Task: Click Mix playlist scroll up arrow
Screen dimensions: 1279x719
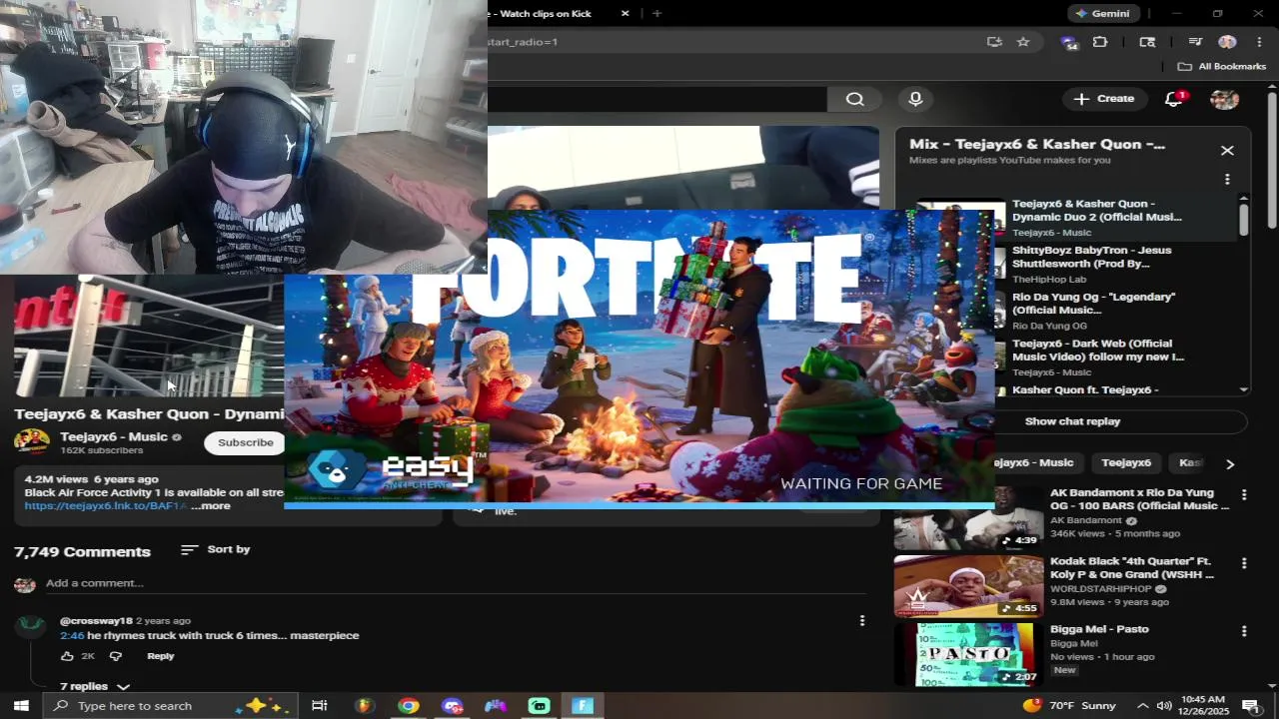Action: [x=1244, y=198]
